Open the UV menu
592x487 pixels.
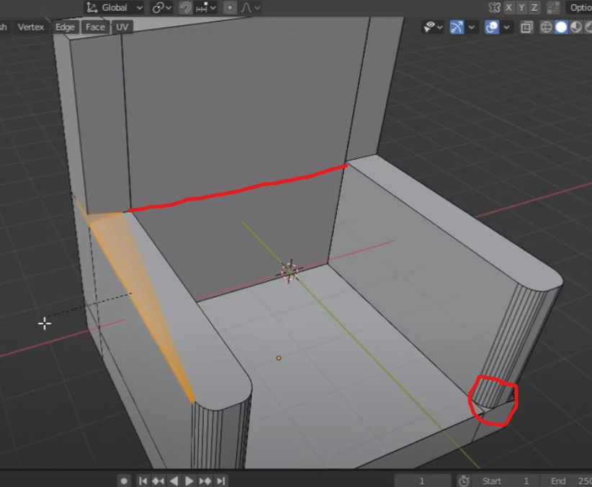pos(122,27)
